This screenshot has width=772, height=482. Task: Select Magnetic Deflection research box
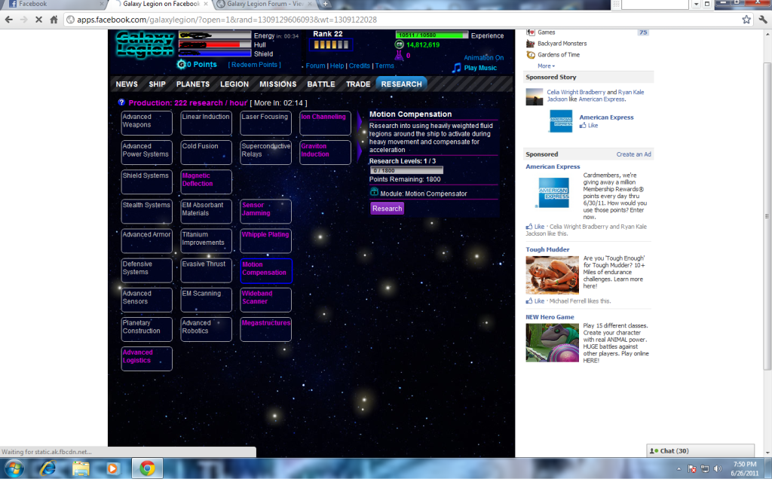click(206, 182)
